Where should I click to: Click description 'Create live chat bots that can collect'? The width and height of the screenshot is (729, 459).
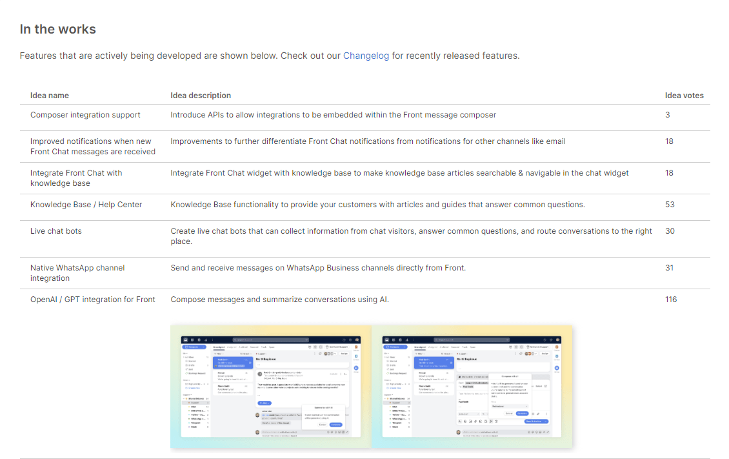click(411, 236)
